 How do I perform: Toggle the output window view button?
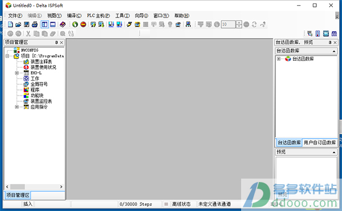[53, 24]
